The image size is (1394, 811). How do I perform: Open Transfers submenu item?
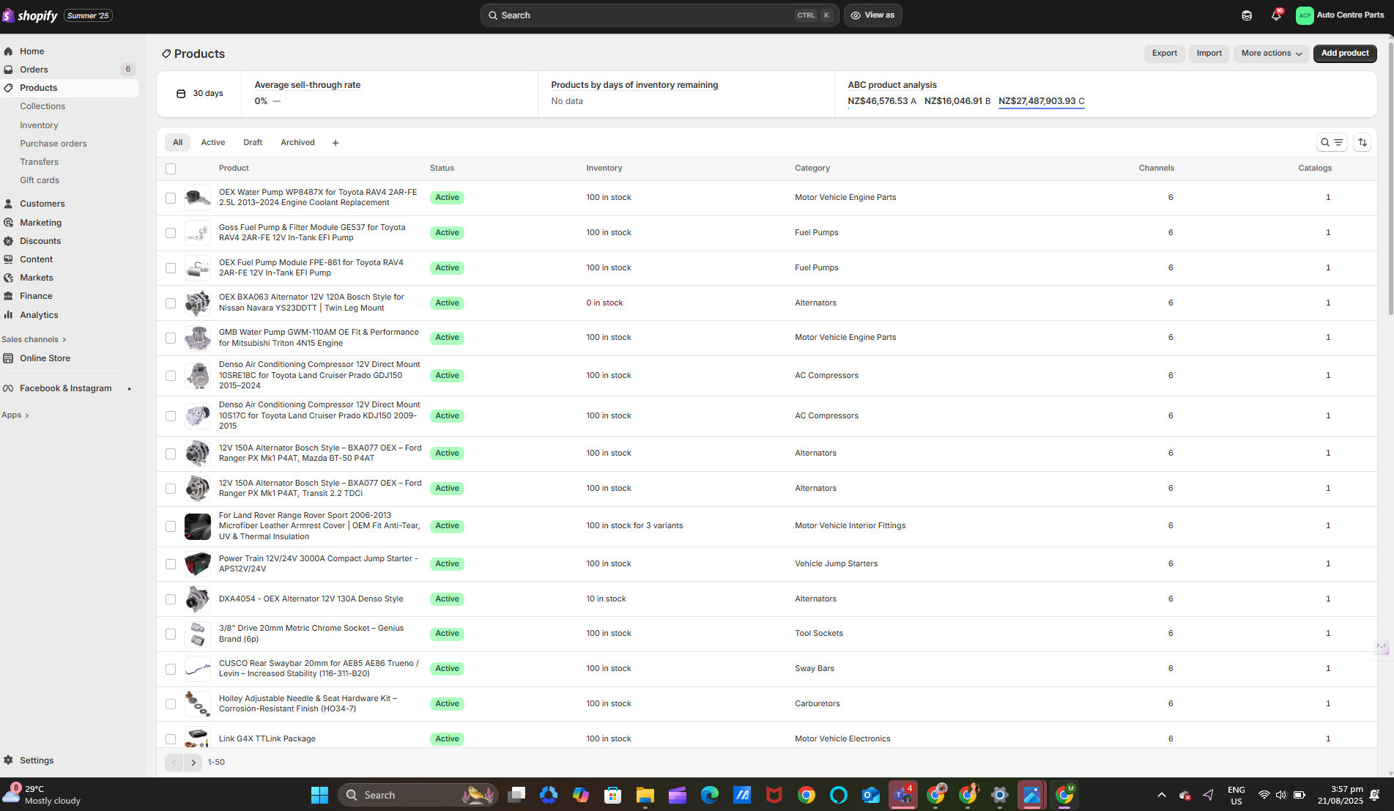[39, 162]
